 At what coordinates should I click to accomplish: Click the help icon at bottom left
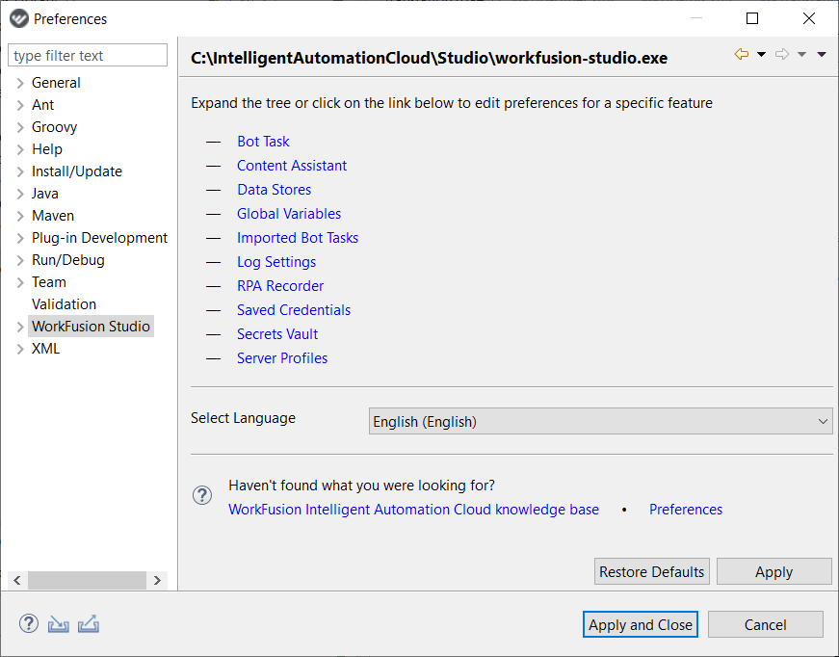[28, 623]
